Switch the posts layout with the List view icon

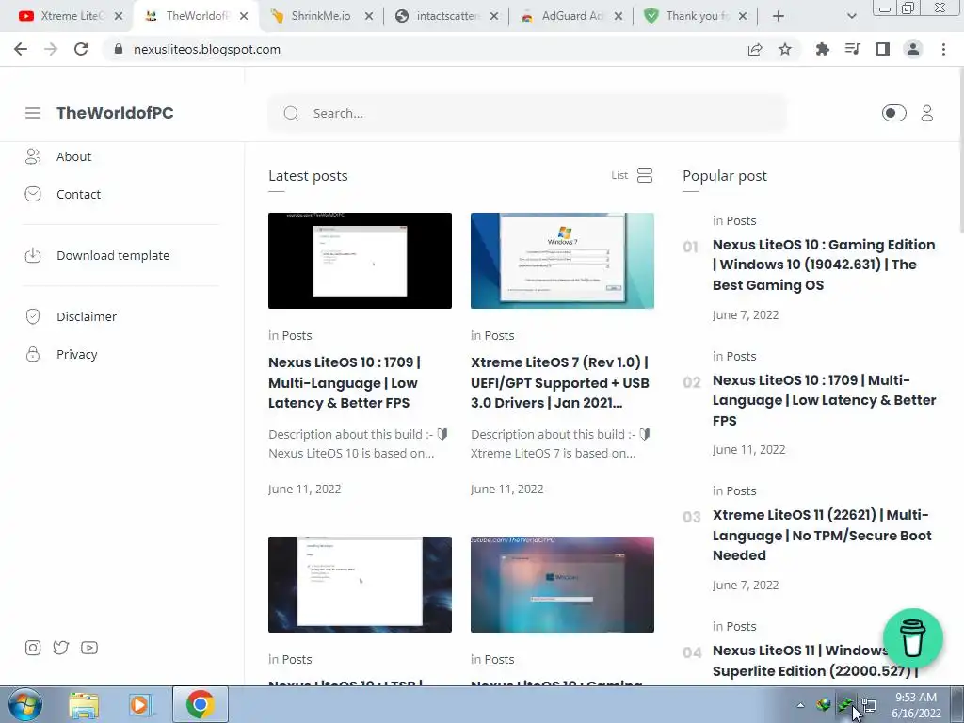[644, 175]
